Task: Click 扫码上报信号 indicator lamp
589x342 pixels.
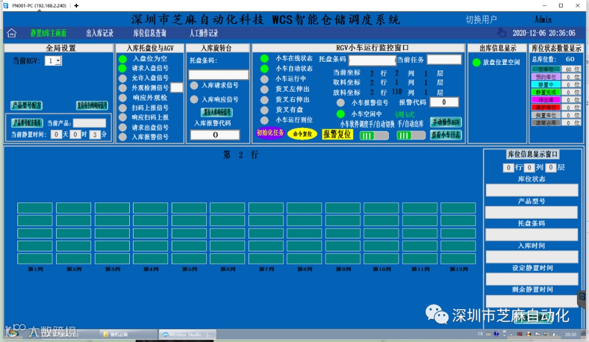Action: click(123, 108)
